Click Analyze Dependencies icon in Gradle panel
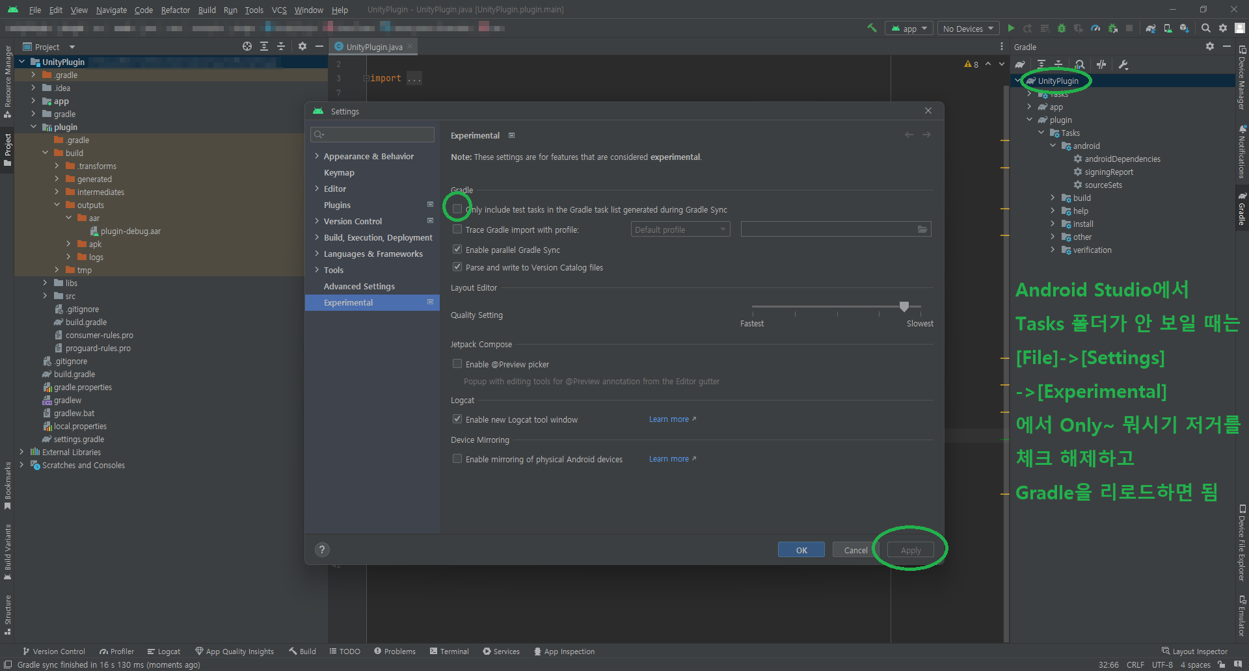The height and width of the screenshot is (671, 1249). [x=1080, y=64]
